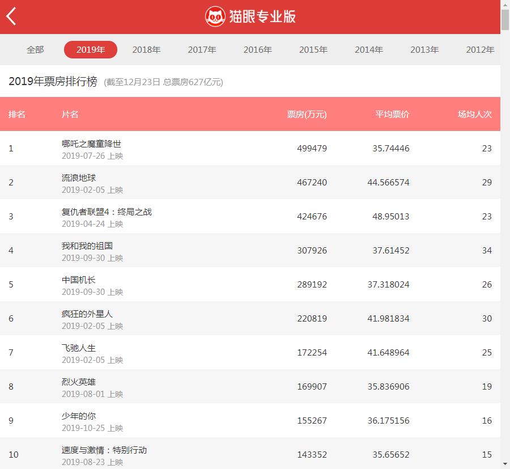The height and width of the screenshot is (469, 510).
Task: Click box office value 424676
Action: pos(312,217)
